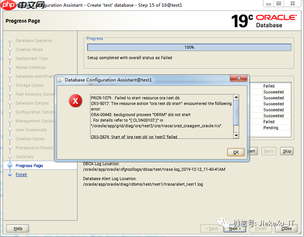Click the DBCA log file path

tap(154, 170)
